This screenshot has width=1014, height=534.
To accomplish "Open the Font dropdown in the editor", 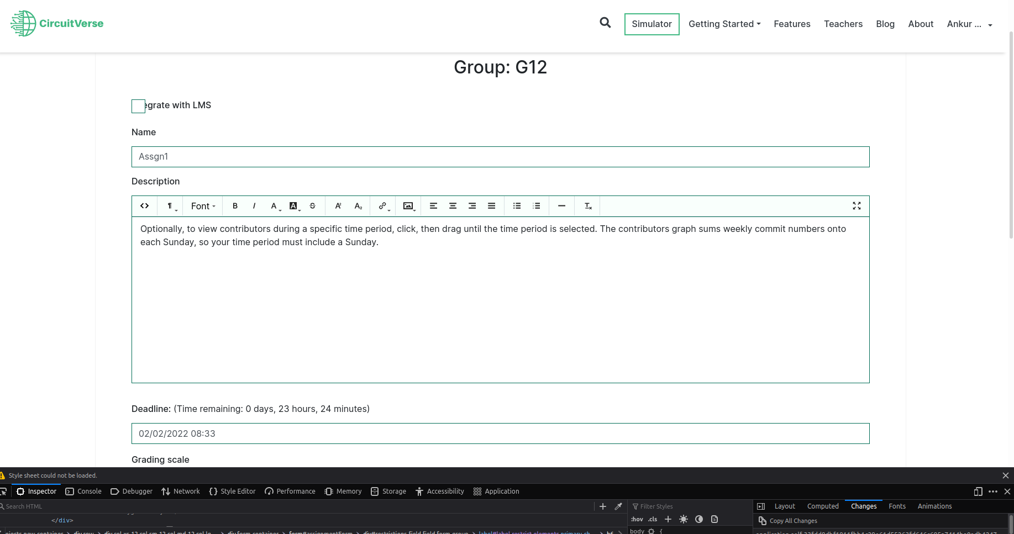I will click(x=202, y=205).
